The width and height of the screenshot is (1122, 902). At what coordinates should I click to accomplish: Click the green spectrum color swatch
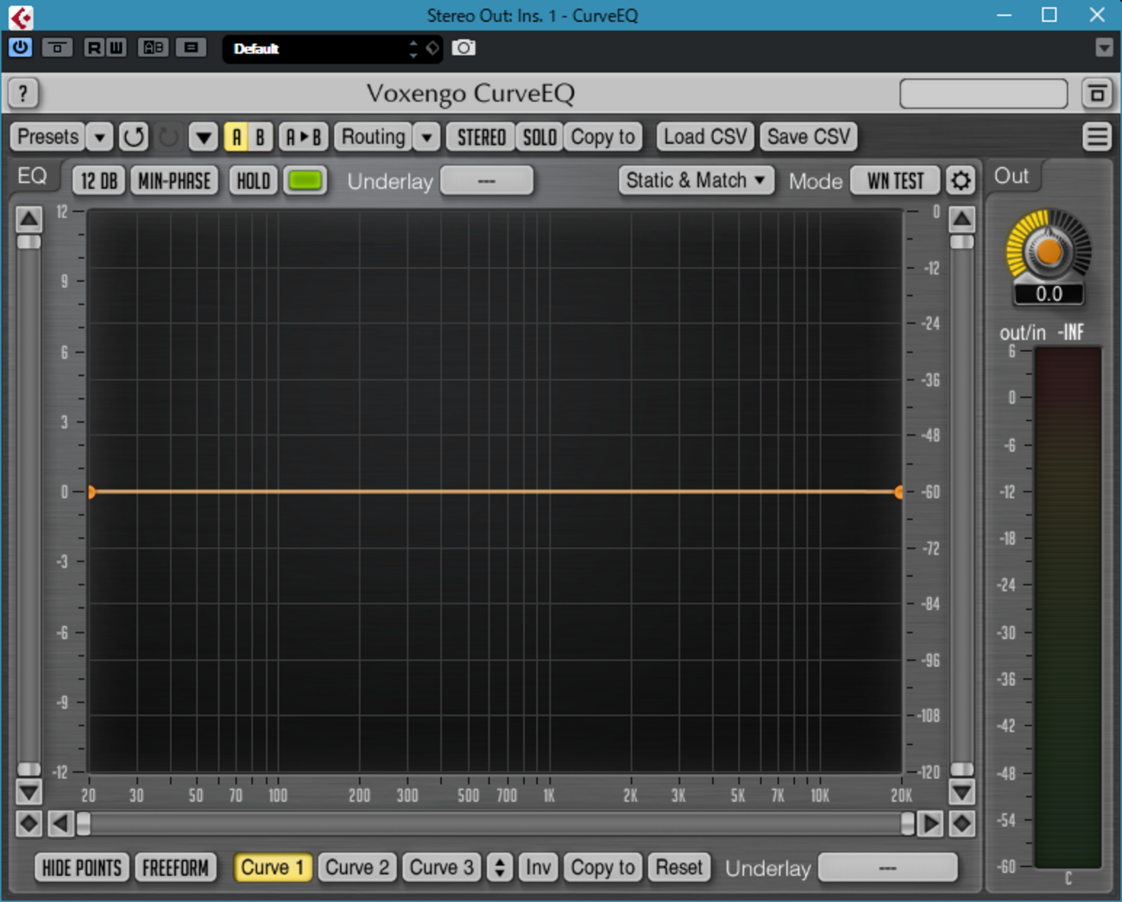click(305, 181)
